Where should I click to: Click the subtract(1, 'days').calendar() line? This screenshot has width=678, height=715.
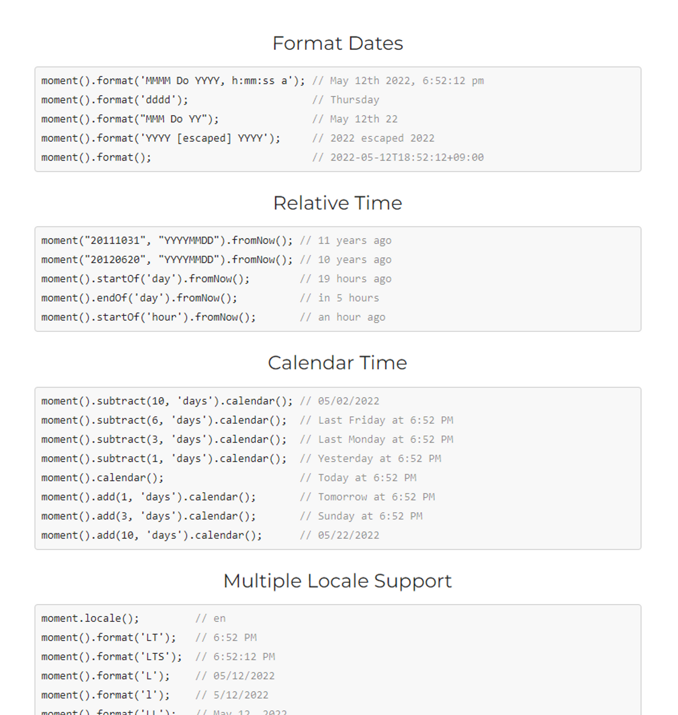click(164, 458)
